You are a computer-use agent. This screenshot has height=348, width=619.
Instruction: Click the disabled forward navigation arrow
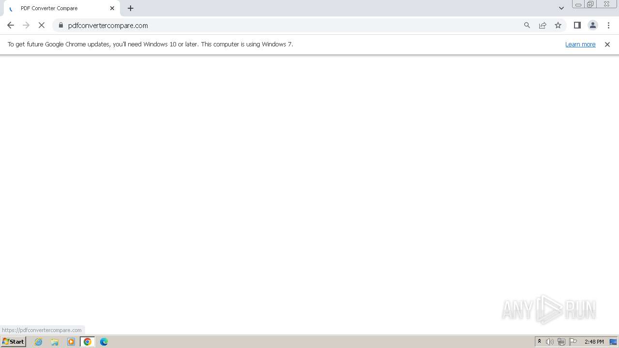point(26,25)
